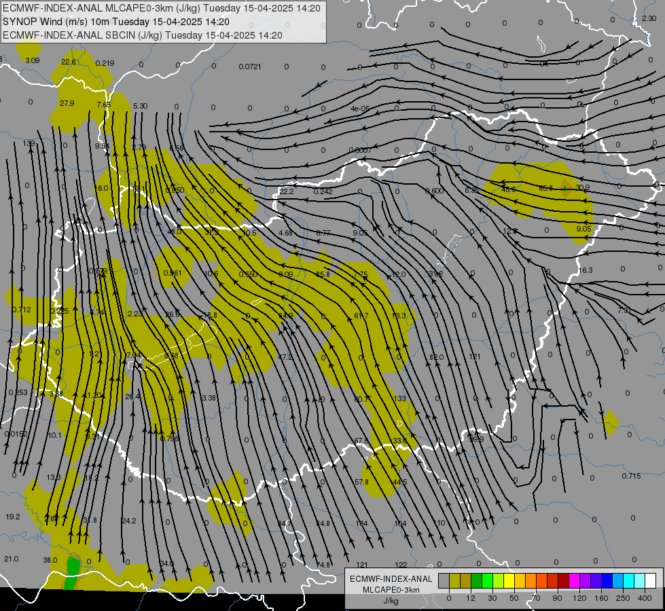Viewport: 665px width, 611px height.
Task: Click the 10.5 grid value
Action: coord(249,233)
